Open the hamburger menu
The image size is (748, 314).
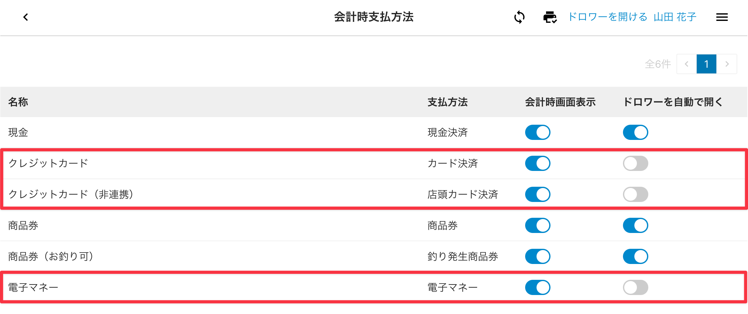click(722, 17)
